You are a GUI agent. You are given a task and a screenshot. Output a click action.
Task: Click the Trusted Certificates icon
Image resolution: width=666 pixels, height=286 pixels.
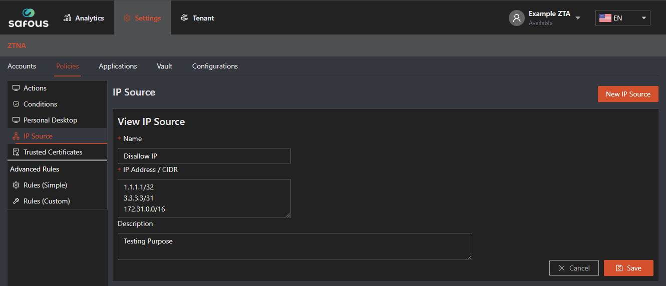point(16,152)
